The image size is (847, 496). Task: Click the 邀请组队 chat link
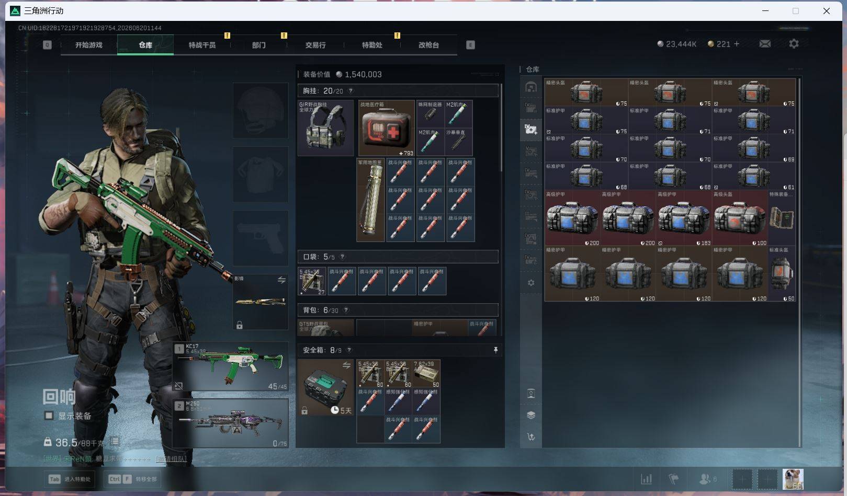(x=171, y=459)
